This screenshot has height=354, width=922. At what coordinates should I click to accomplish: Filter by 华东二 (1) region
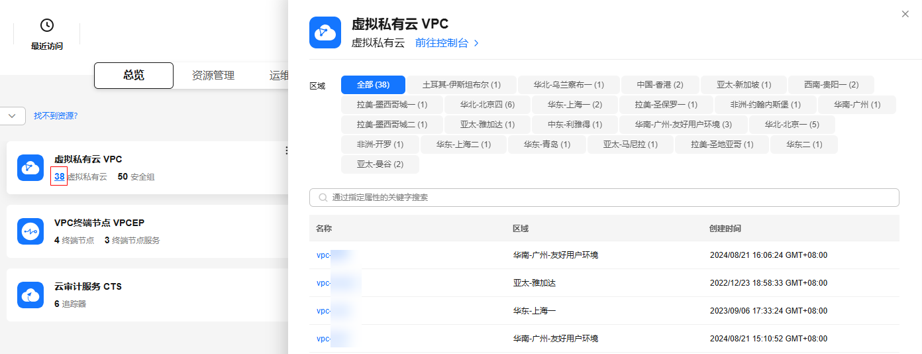(x=804, y=145)
